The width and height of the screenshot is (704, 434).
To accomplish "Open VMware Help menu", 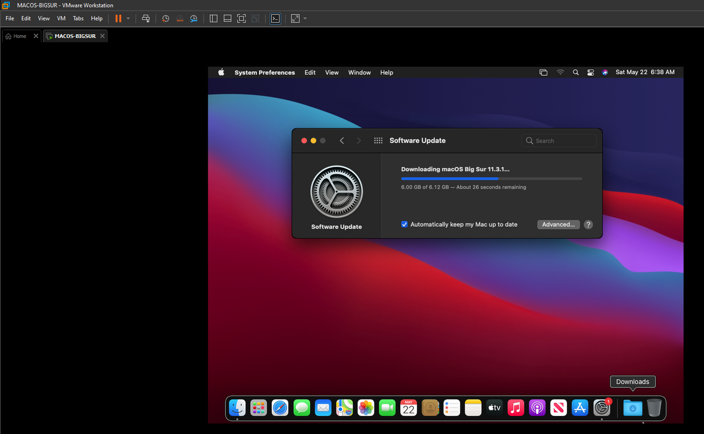I will click(x=97, y=18).
